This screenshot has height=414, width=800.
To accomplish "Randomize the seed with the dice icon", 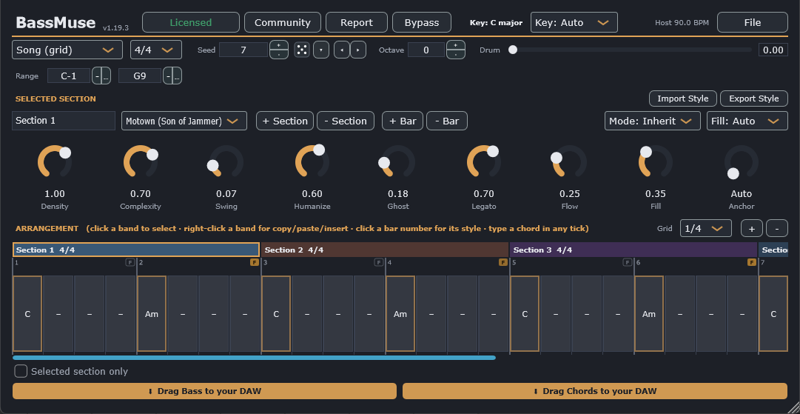I will point(302,50).
